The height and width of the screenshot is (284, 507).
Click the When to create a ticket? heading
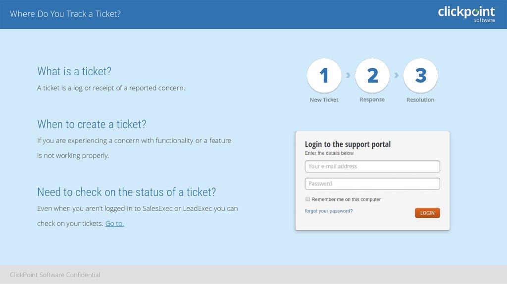coord(92,124)
